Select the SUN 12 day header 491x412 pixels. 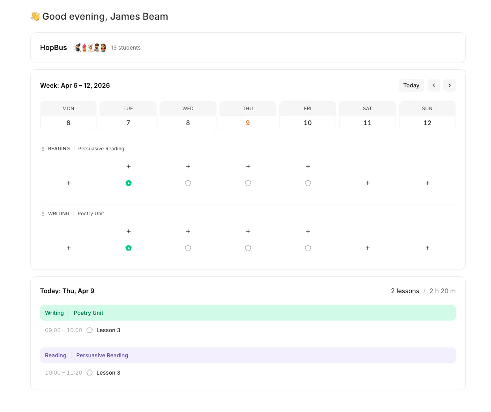tap(428, 116)
